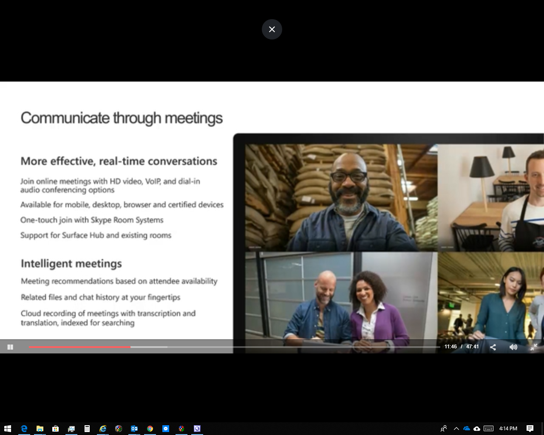Share the video using the share icon
Image resolution: width=544 pixels, height=435 pixels.
coord(493,347)
